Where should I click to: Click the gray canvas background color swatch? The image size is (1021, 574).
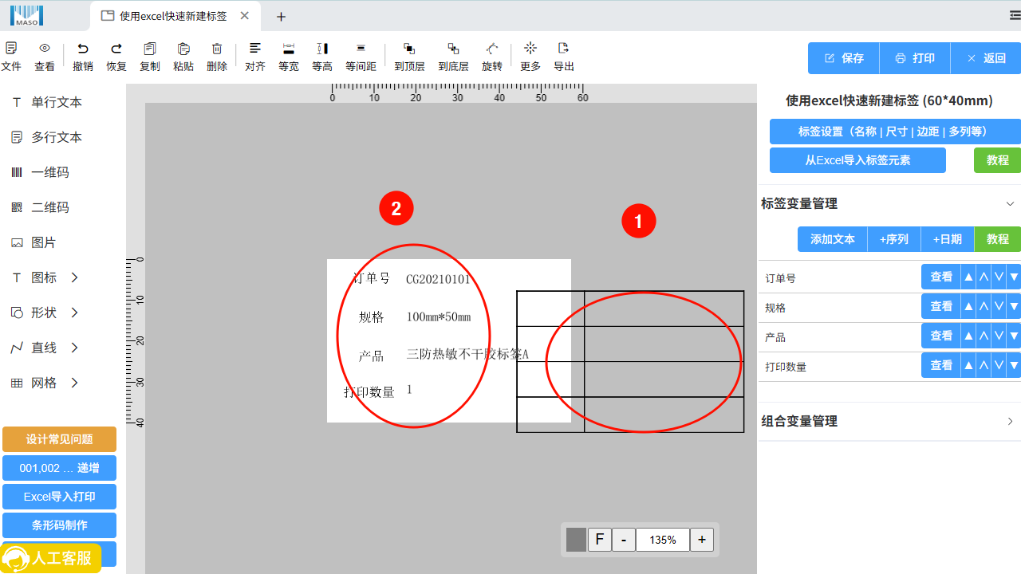(x=576, y=540)
